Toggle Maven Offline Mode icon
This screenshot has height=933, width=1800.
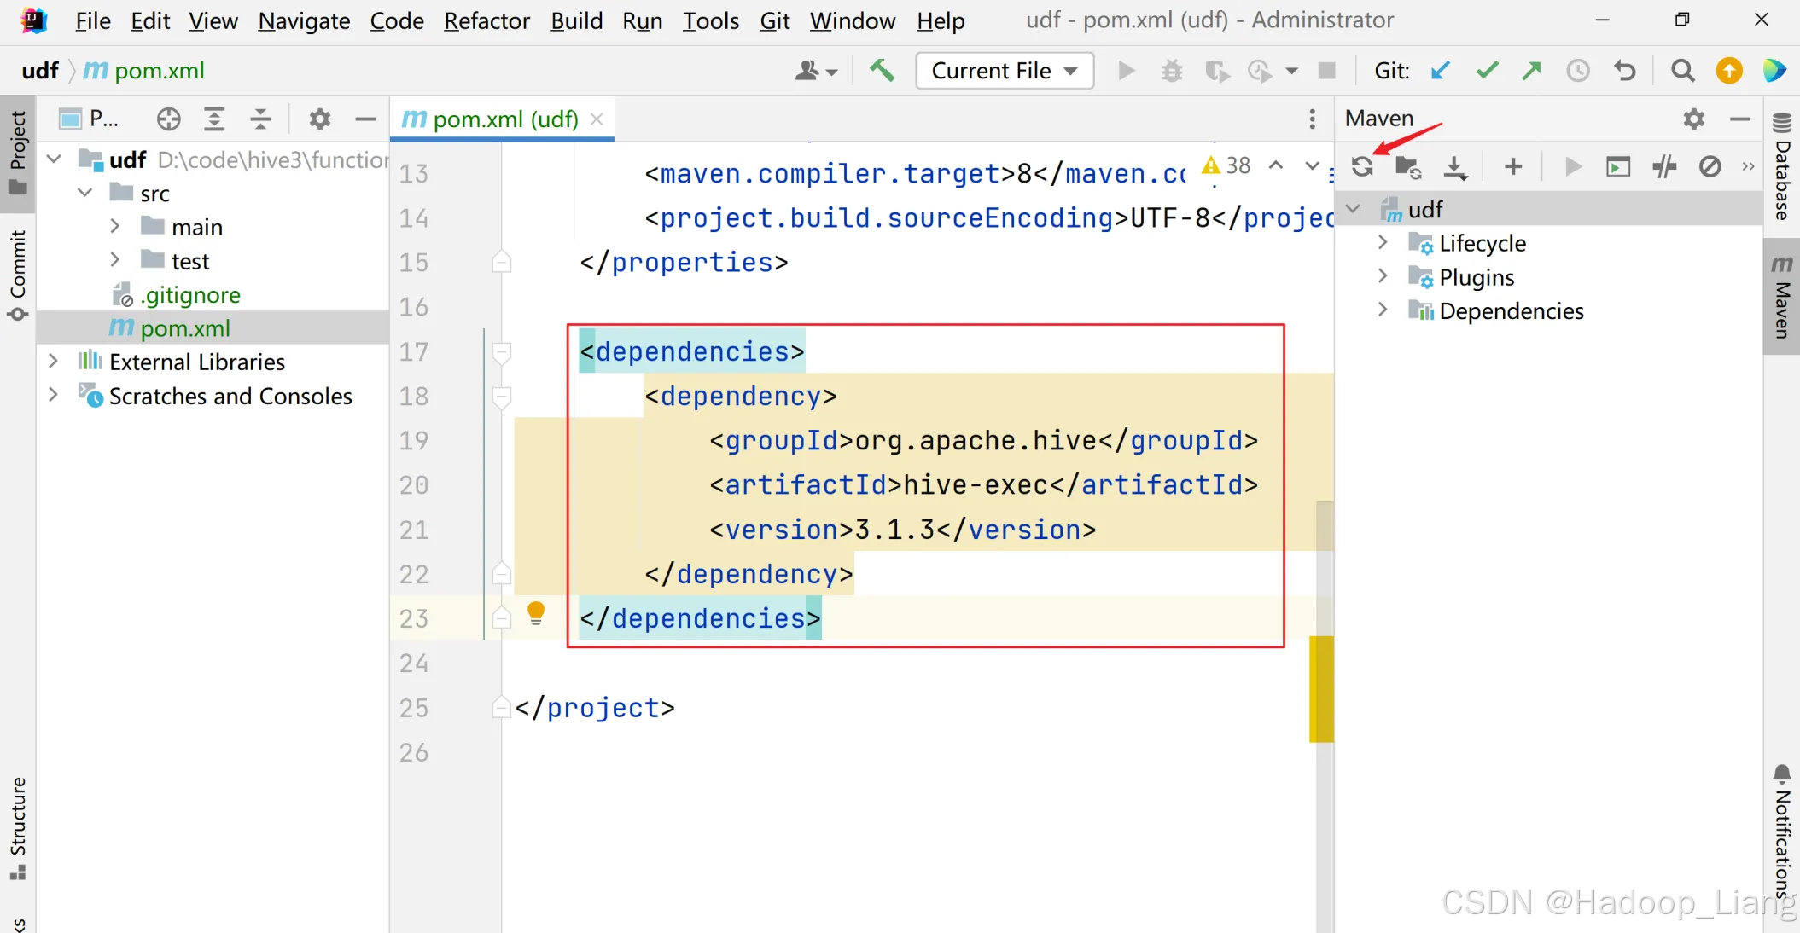[1664, 166]
